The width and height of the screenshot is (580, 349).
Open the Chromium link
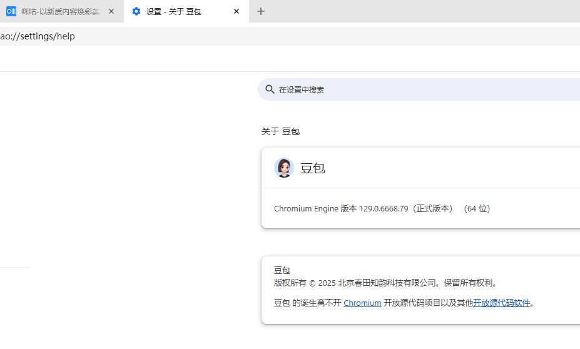(362, 303)
